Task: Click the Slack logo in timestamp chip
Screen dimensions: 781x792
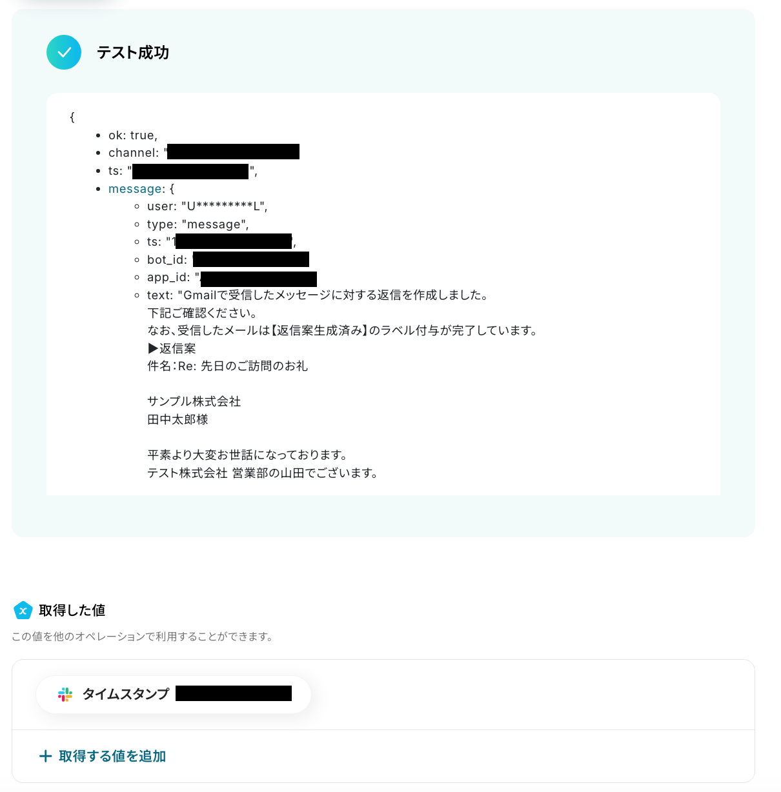Action: [65, 695]
